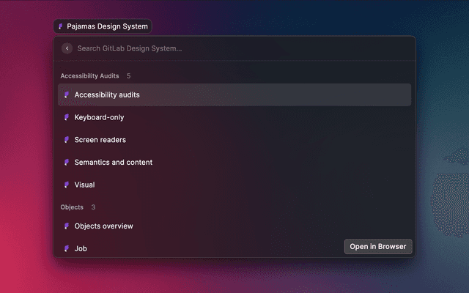The width and height of the screenshot is (469, 293).
Task: Click the search GitLab Design System field
Action: click(234, 48)
